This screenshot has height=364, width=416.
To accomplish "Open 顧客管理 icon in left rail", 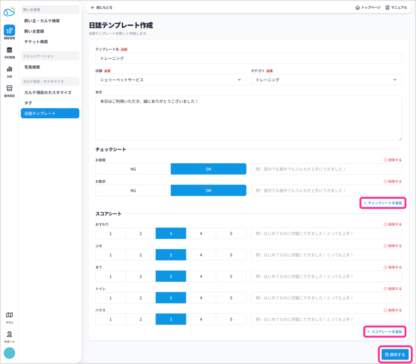I will click(9, 30).
